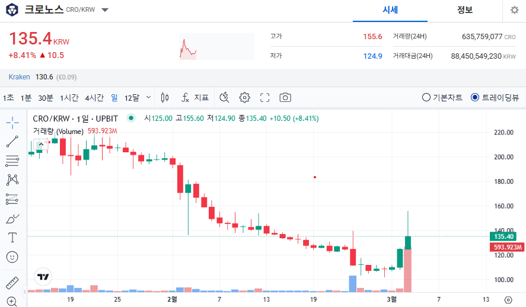Click the 3월 date label on time axis

tap(391, 299)
